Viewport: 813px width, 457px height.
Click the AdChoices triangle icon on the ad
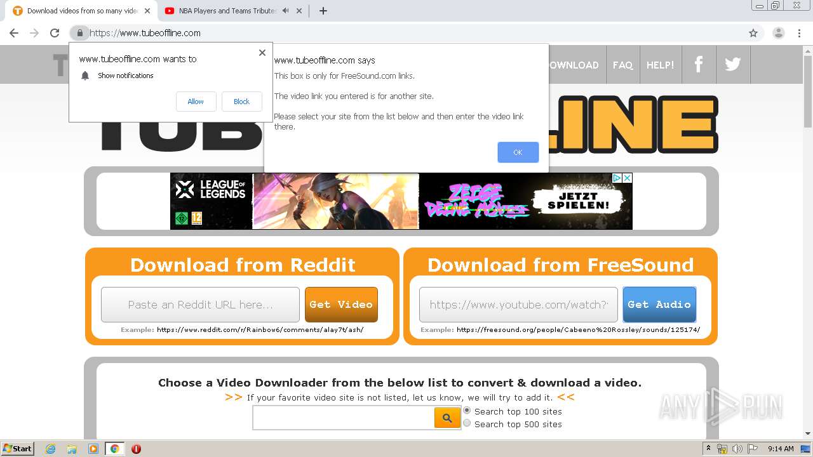(x=616, y=178)
